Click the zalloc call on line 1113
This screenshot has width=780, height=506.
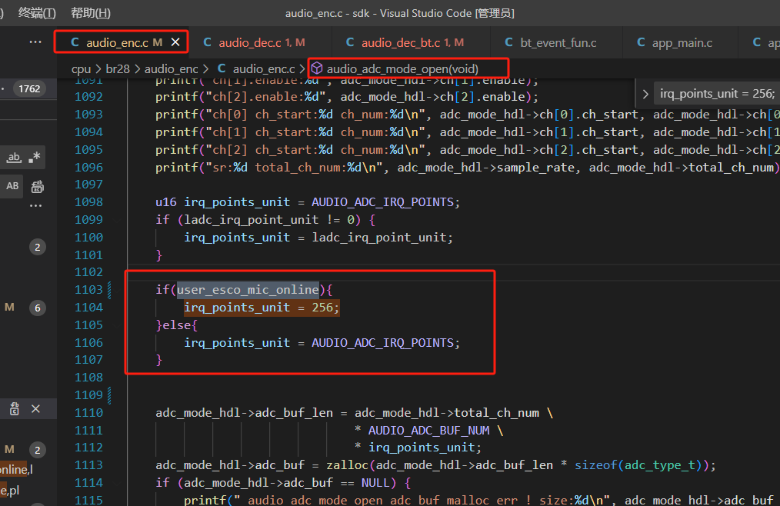tap(348, 465)
